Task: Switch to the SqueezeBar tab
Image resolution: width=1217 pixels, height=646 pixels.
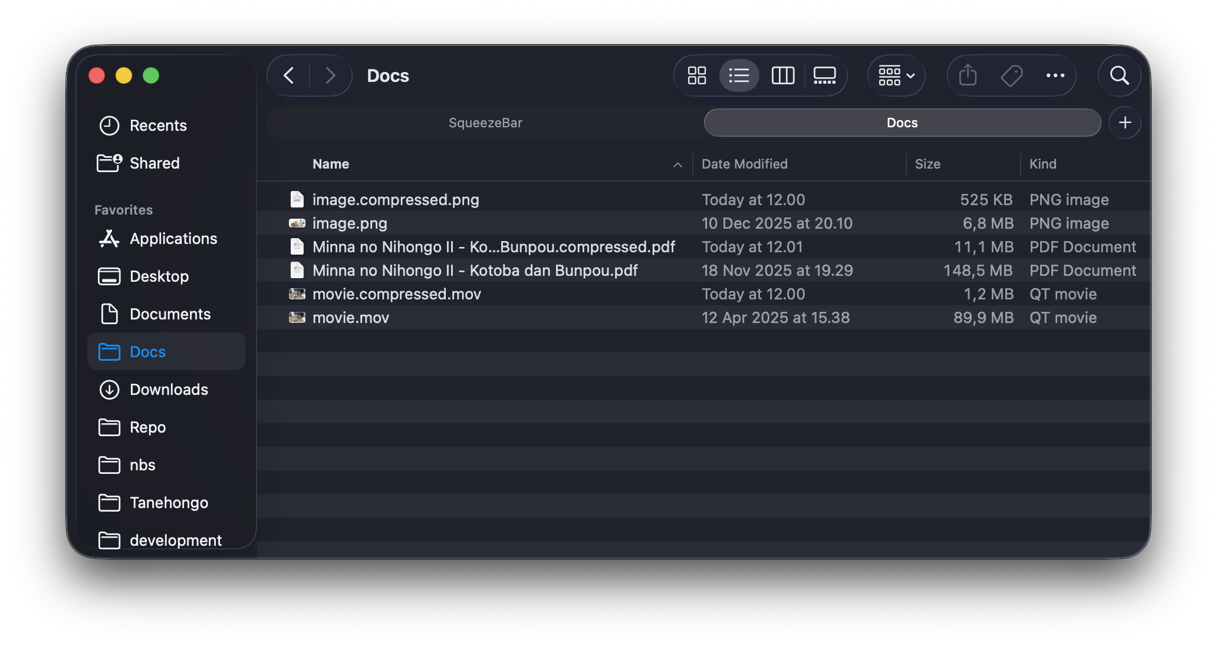Action: point(485,123)
